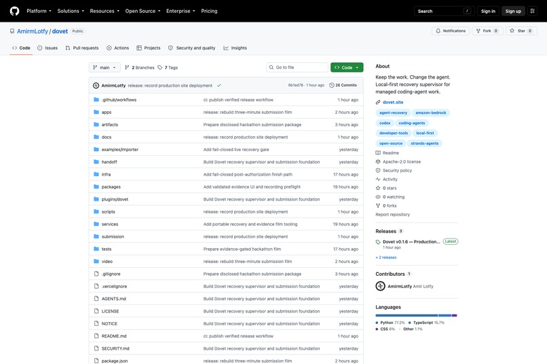Click the TypeScript segment of language bar

click(x=445, y=315)
